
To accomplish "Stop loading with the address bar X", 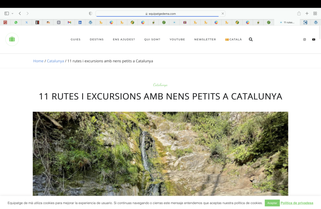I will point(223,13).
